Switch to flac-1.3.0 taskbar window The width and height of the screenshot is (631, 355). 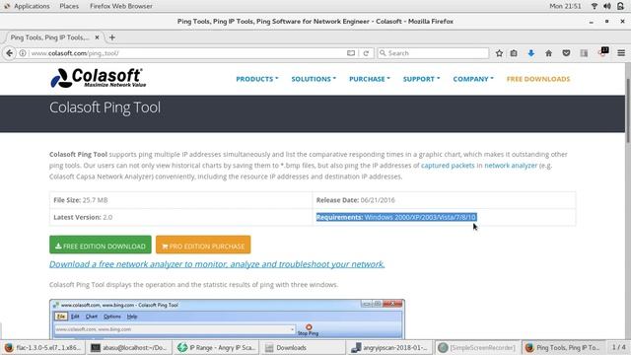[x=43, y=347]
